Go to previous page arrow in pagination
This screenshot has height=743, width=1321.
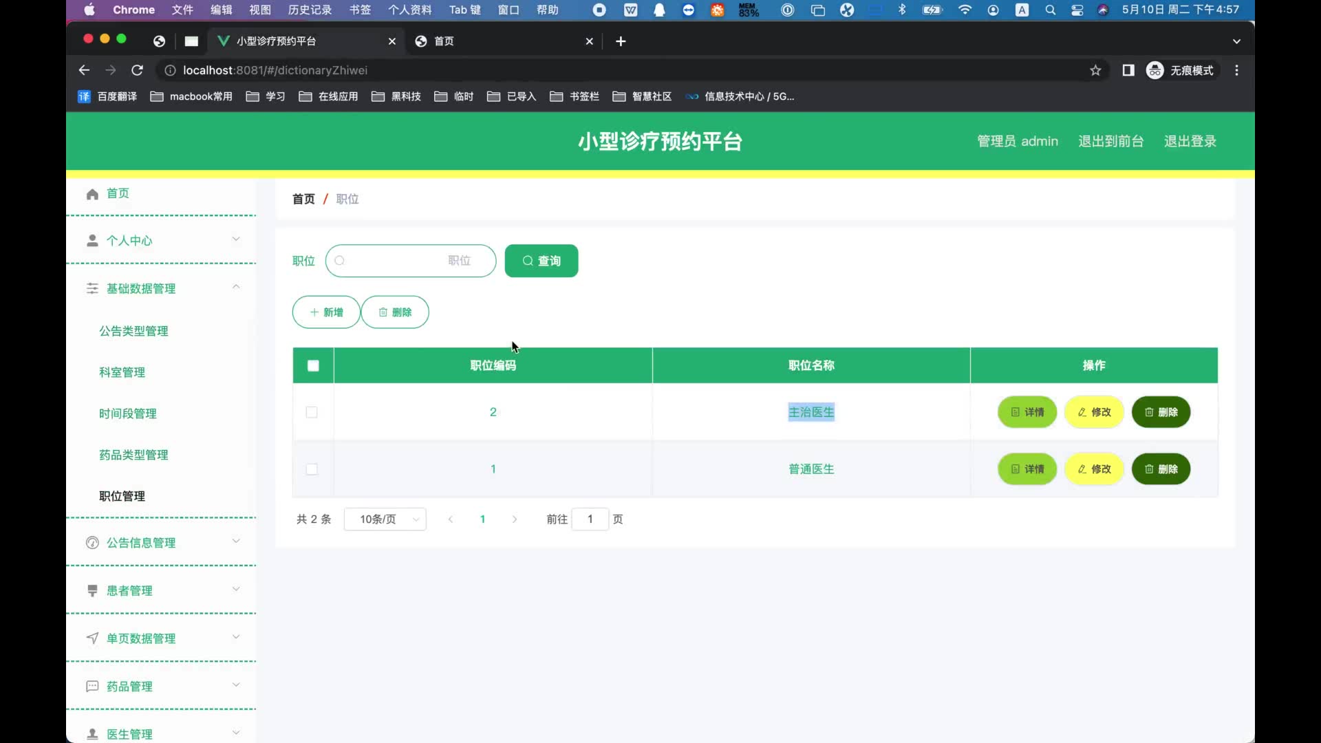pos(451,519)
